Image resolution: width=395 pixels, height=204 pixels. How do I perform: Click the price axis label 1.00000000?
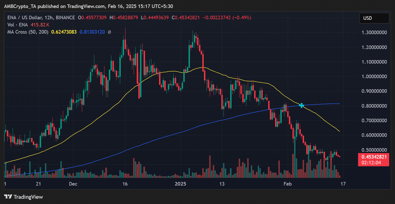coord(374,77)
